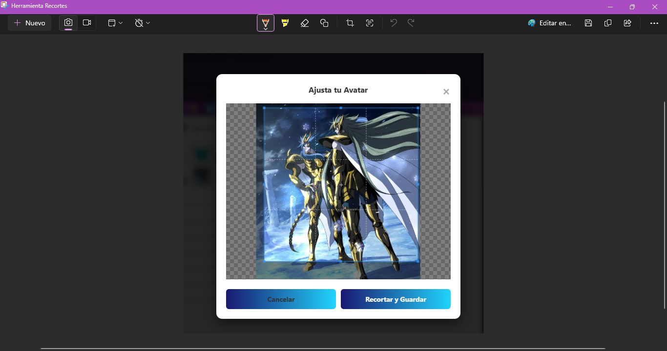This screenshot has height=351, width=667.
Task: Minimize the Herramienta Recortes window
Action: pos(610,7)
